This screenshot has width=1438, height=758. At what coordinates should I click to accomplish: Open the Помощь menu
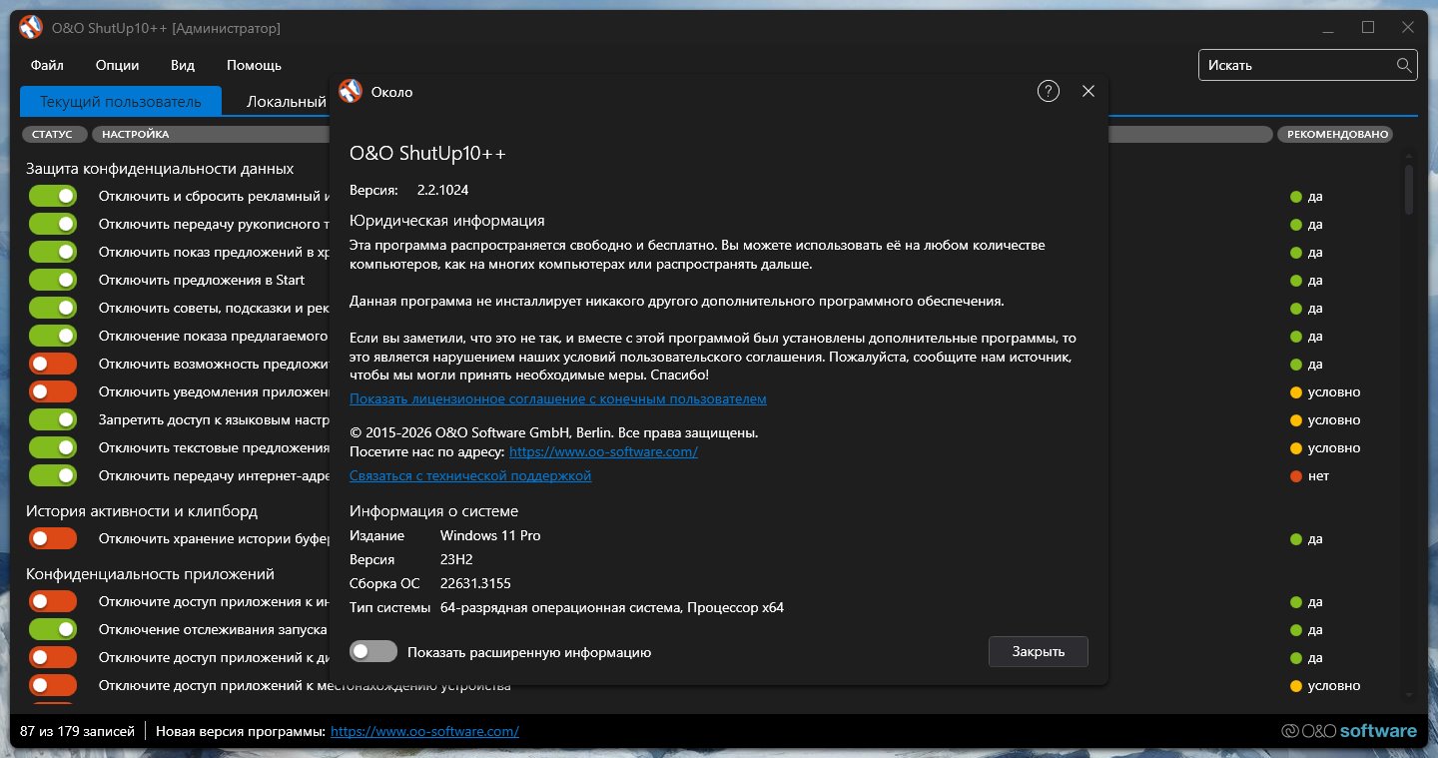[x=254, y=65]
